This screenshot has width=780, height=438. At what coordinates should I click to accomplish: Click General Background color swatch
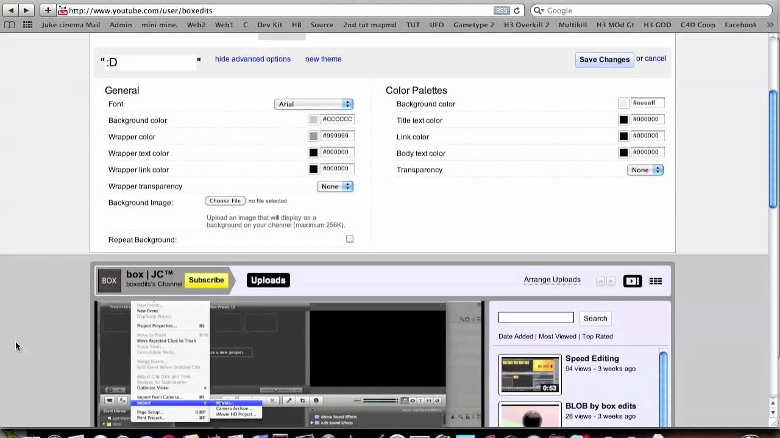click(x=313, y=120)
